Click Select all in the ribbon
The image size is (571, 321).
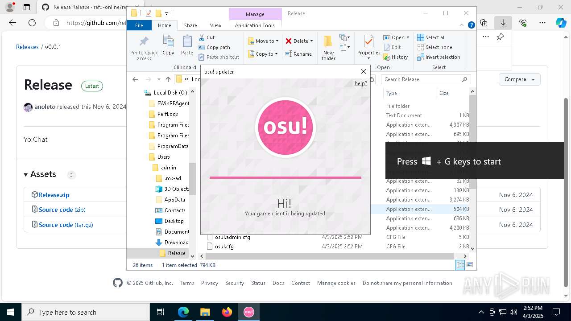pyautogui.click(x=431, y=37)
